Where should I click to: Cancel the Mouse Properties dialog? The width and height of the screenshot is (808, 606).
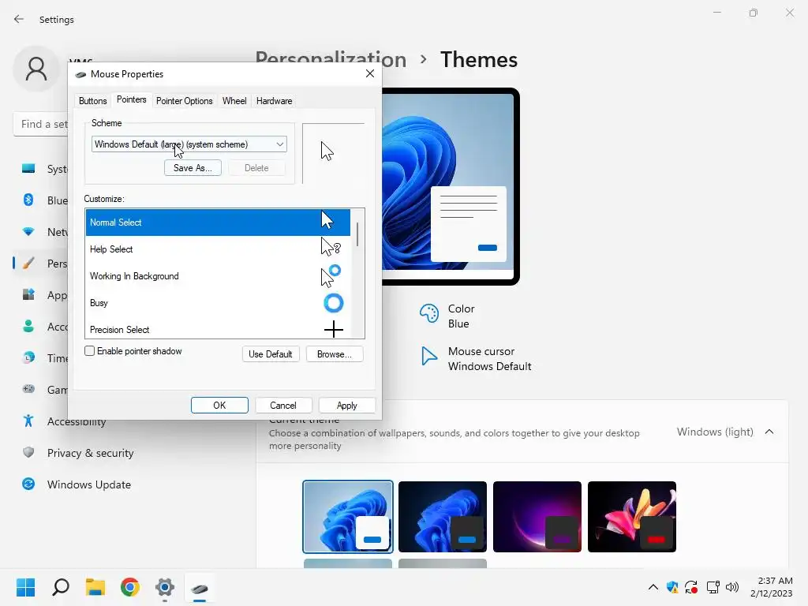(x=283, y=406)
